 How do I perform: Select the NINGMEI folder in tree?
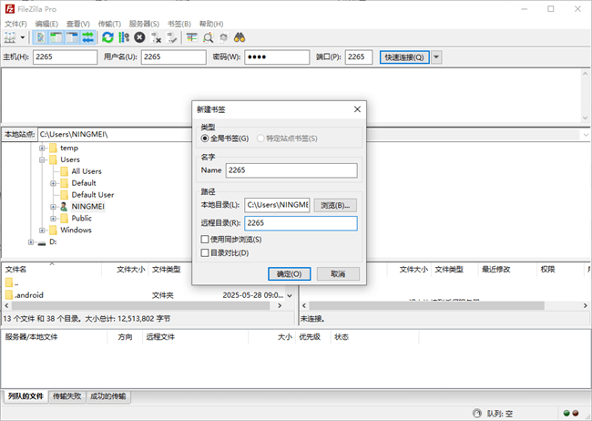88,207
